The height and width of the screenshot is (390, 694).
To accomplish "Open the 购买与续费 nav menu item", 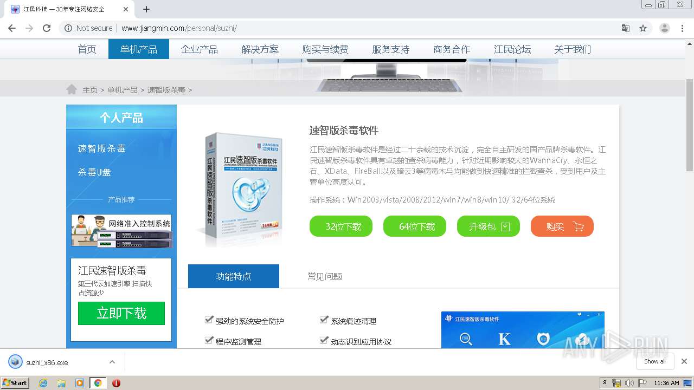I will tap(325, 49).
